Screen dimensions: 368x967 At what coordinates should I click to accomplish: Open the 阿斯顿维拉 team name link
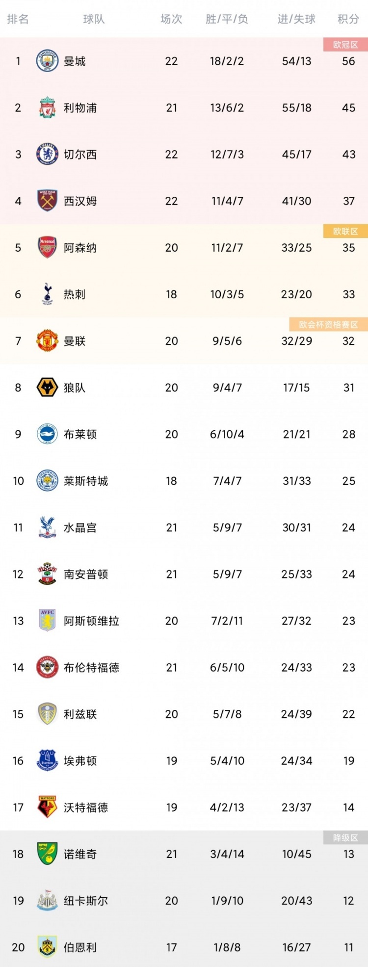point(91,621)
